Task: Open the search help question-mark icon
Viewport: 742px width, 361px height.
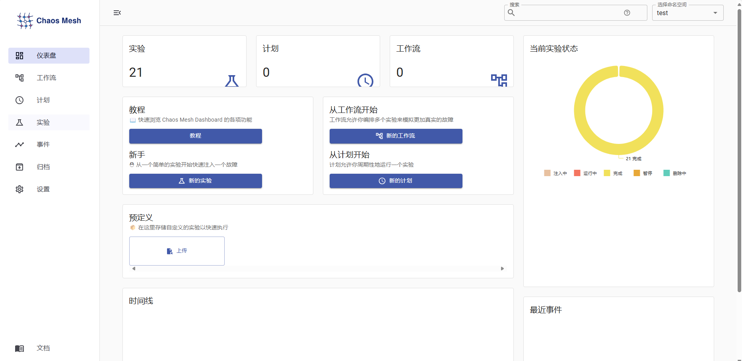Action: 627,13
